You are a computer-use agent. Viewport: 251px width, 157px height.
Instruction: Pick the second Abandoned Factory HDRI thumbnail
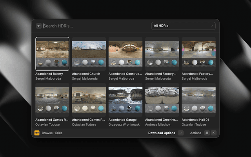coord(198,54)
